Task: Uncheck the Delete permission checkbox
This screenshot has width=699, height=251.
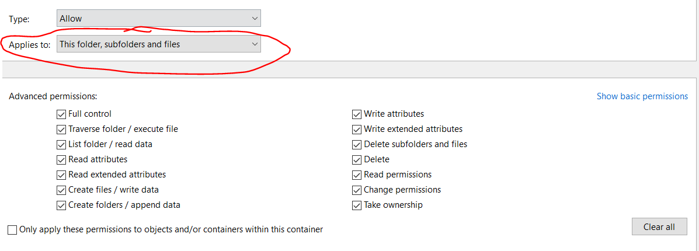Action: (357, 159)
